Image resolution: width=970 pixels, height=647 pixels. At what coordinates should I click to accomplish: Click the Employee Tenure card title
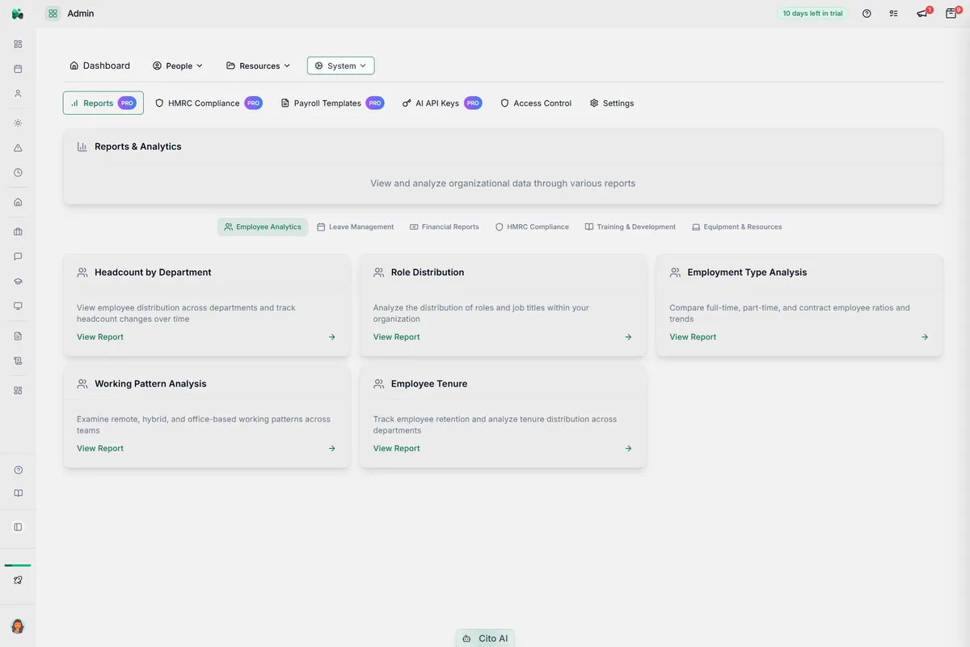(x=429, y=384)
